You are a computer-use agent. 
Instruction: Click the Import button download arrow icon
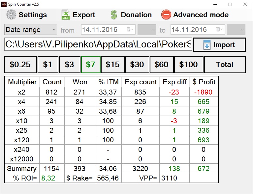(x=207, y=45)
